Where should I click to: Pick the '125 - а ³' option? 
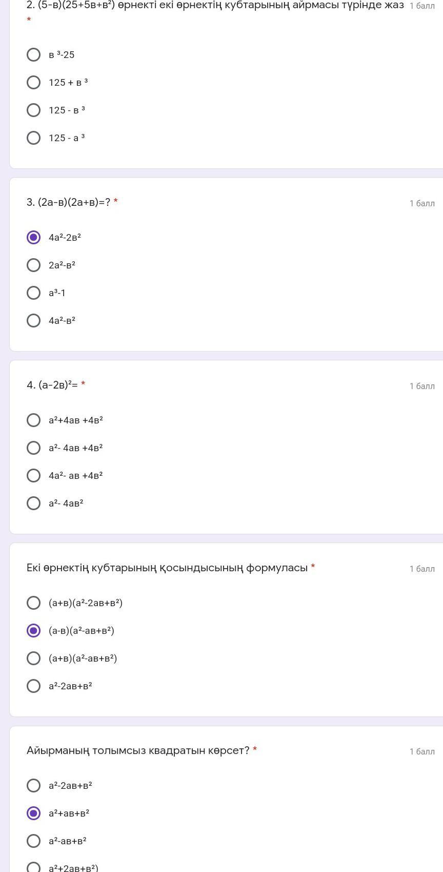(33, 138)
